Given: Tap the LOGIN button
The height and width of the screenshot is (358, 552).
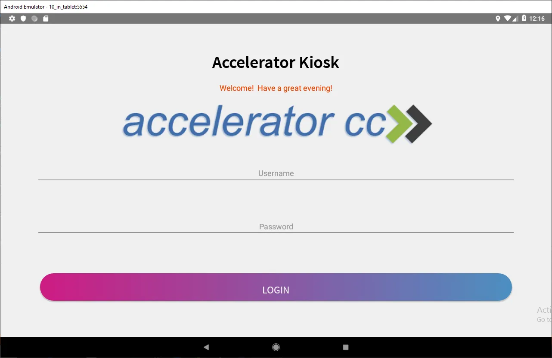Looking at the screenshot, I should pyautogui.click(x=276, y=287).
